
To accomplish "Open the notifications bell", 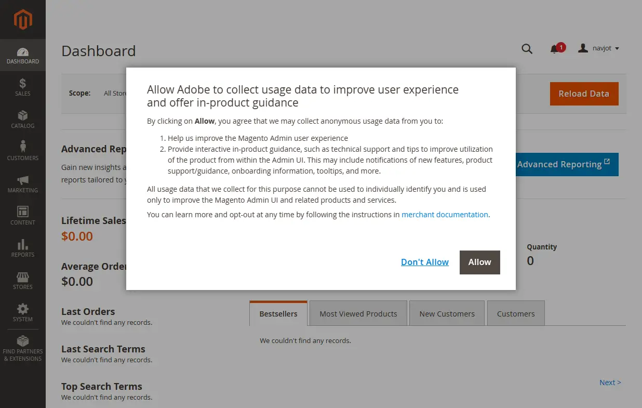I will click(x=554, y=49).
